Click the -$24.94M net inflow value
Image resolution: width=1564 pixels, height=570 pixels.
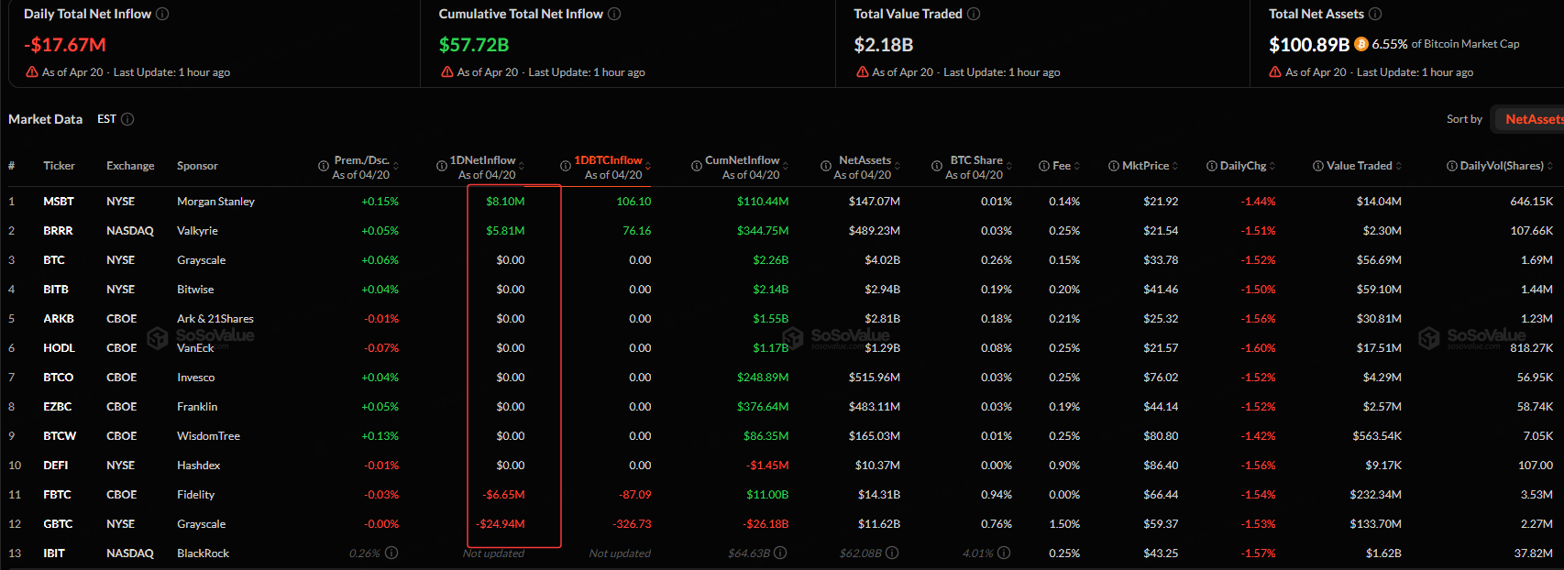[x=501, y=523]
